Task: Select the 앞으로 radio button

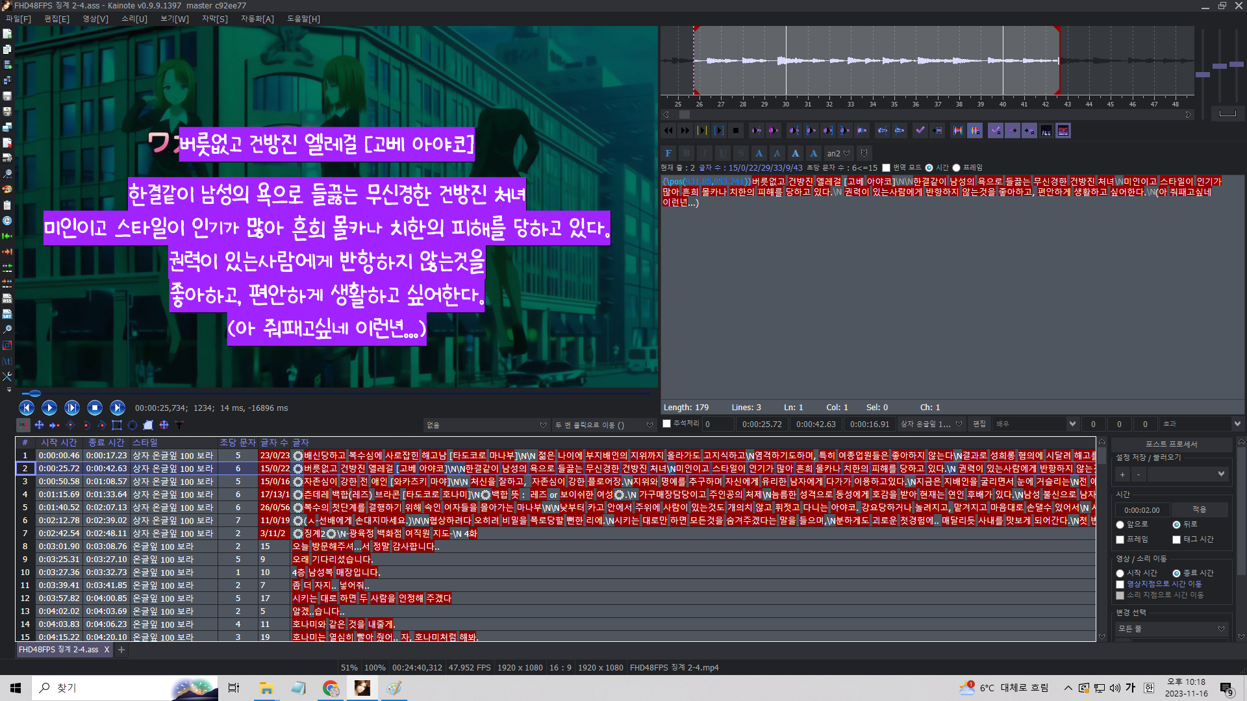Action: tap(1120, 524)
